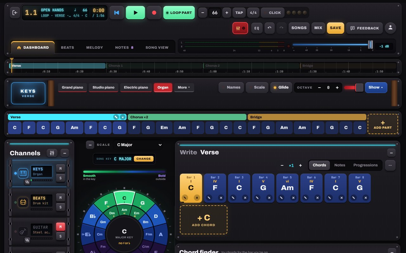Select the Grand piano sound
The image size is (406, 253).
coord(72,87)
